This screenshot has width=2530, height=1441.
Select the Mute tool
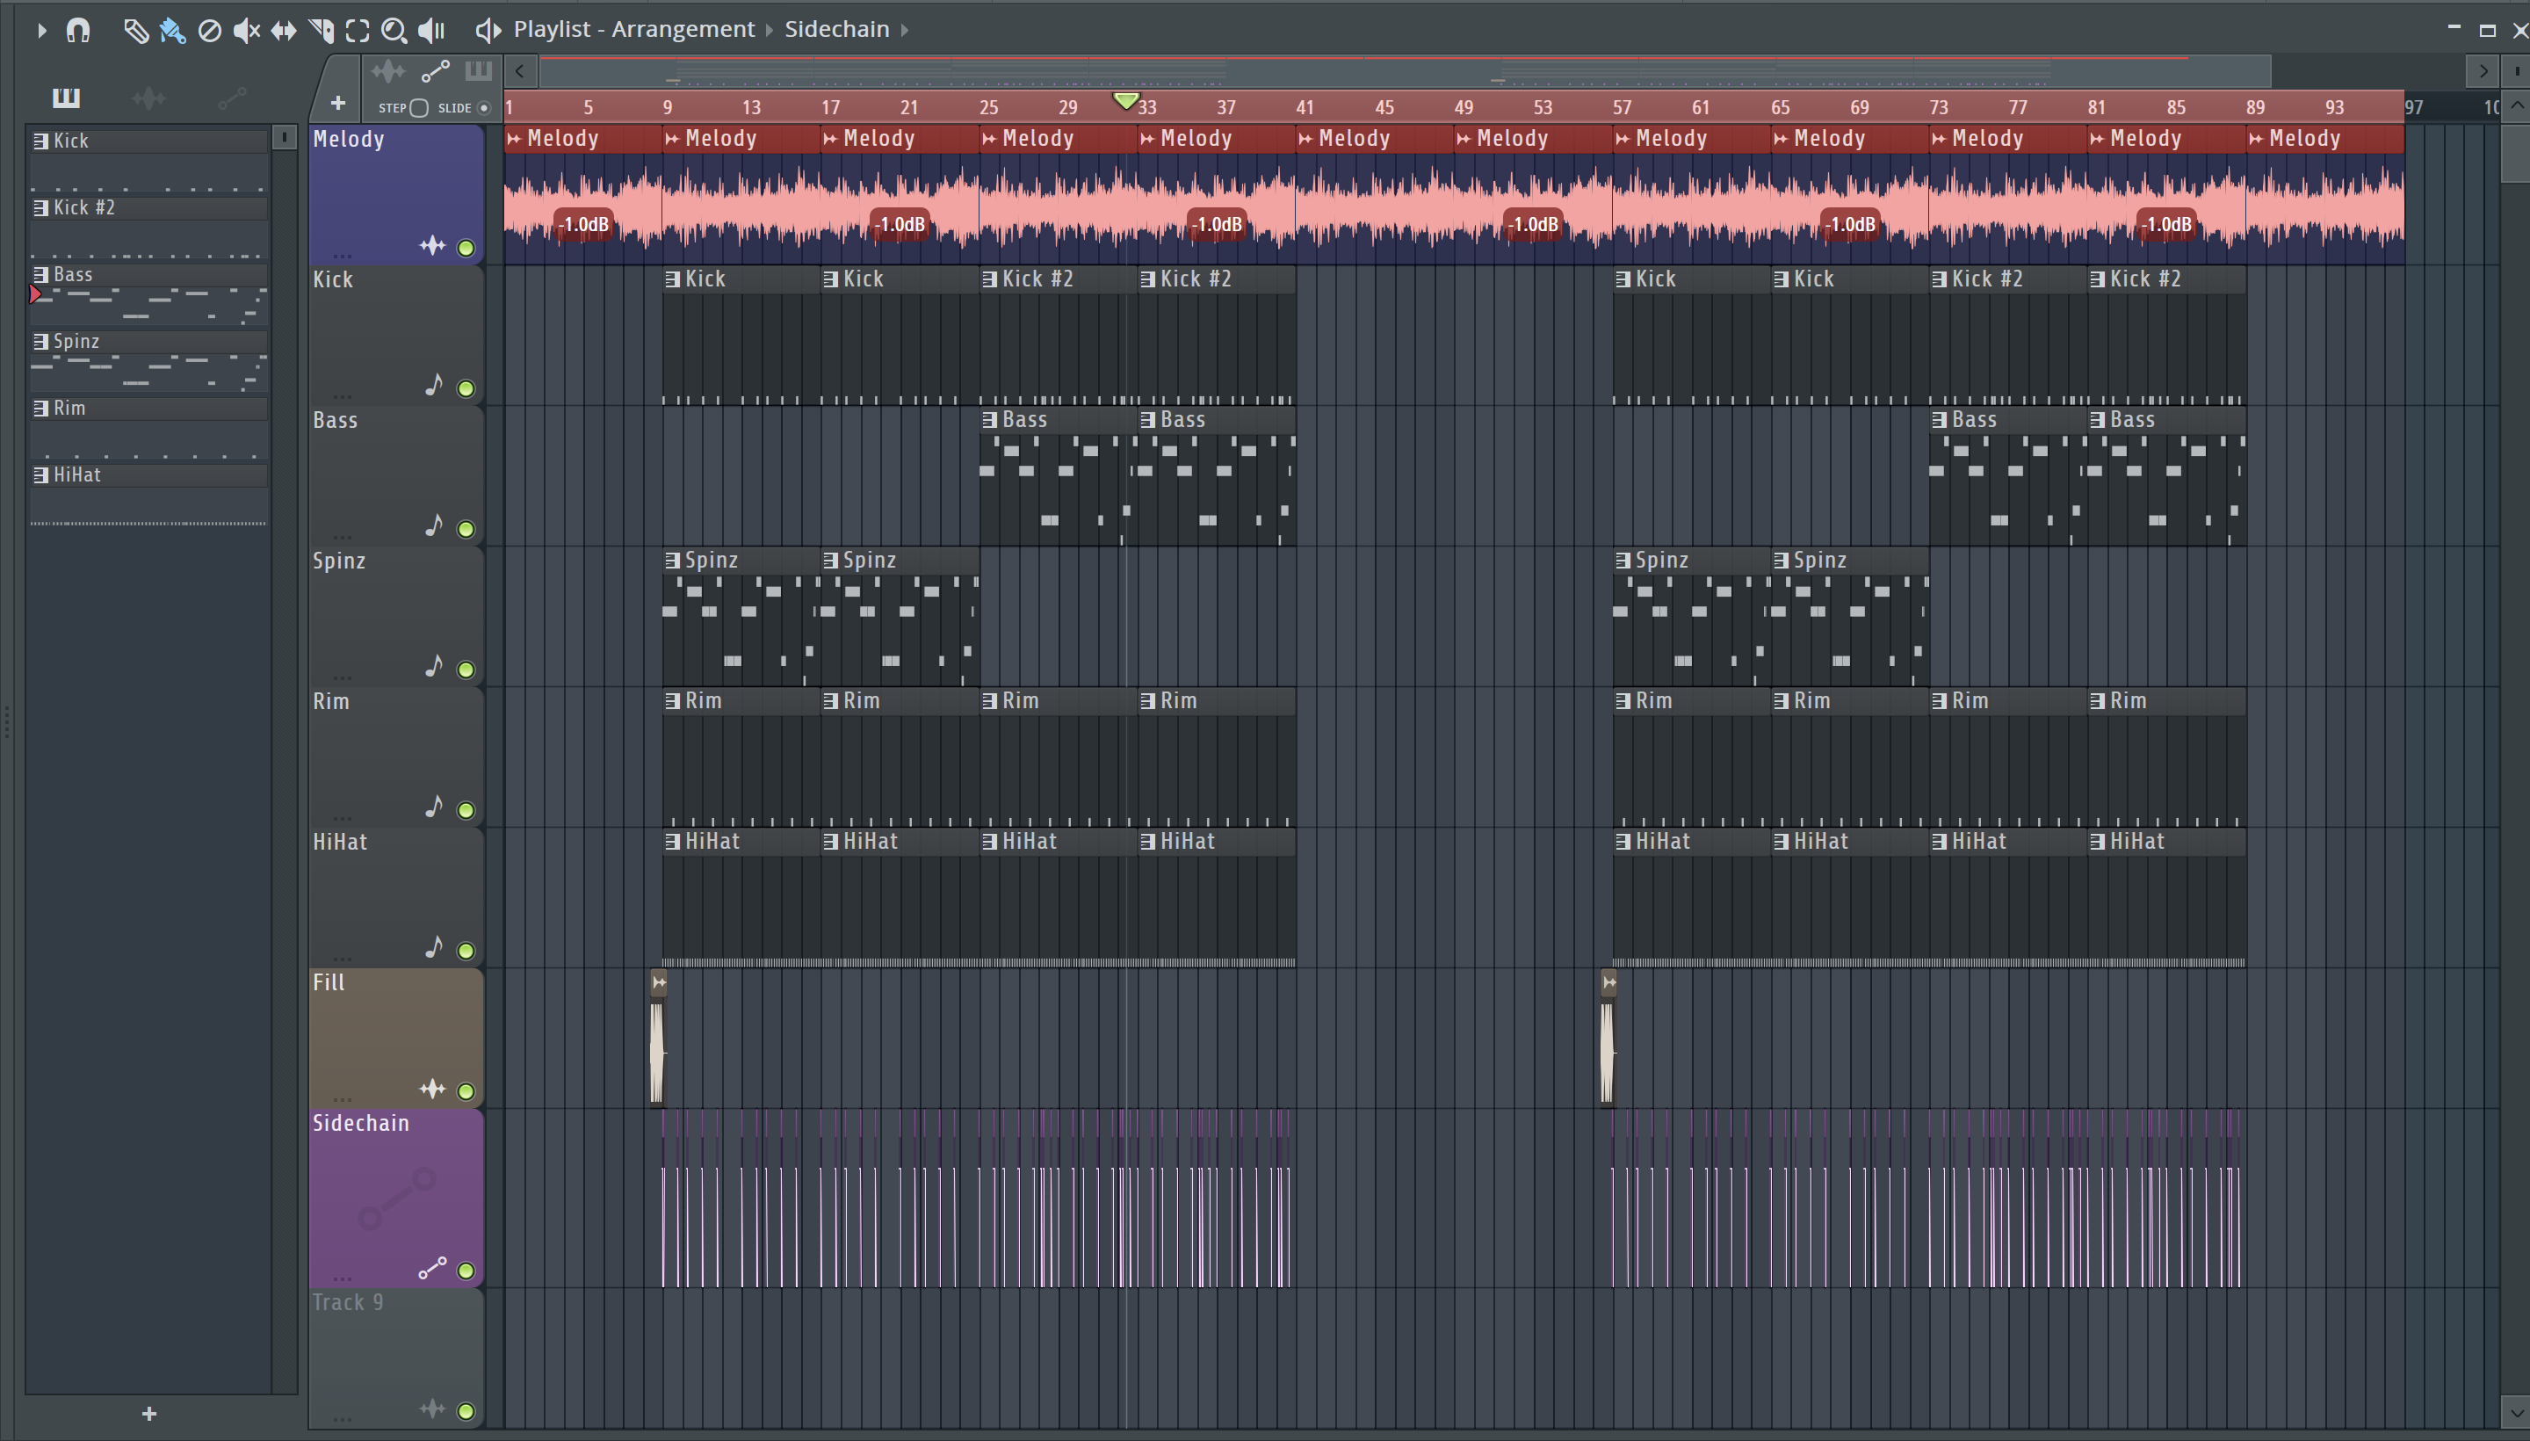pyautogui.click(x=246, y=31)
